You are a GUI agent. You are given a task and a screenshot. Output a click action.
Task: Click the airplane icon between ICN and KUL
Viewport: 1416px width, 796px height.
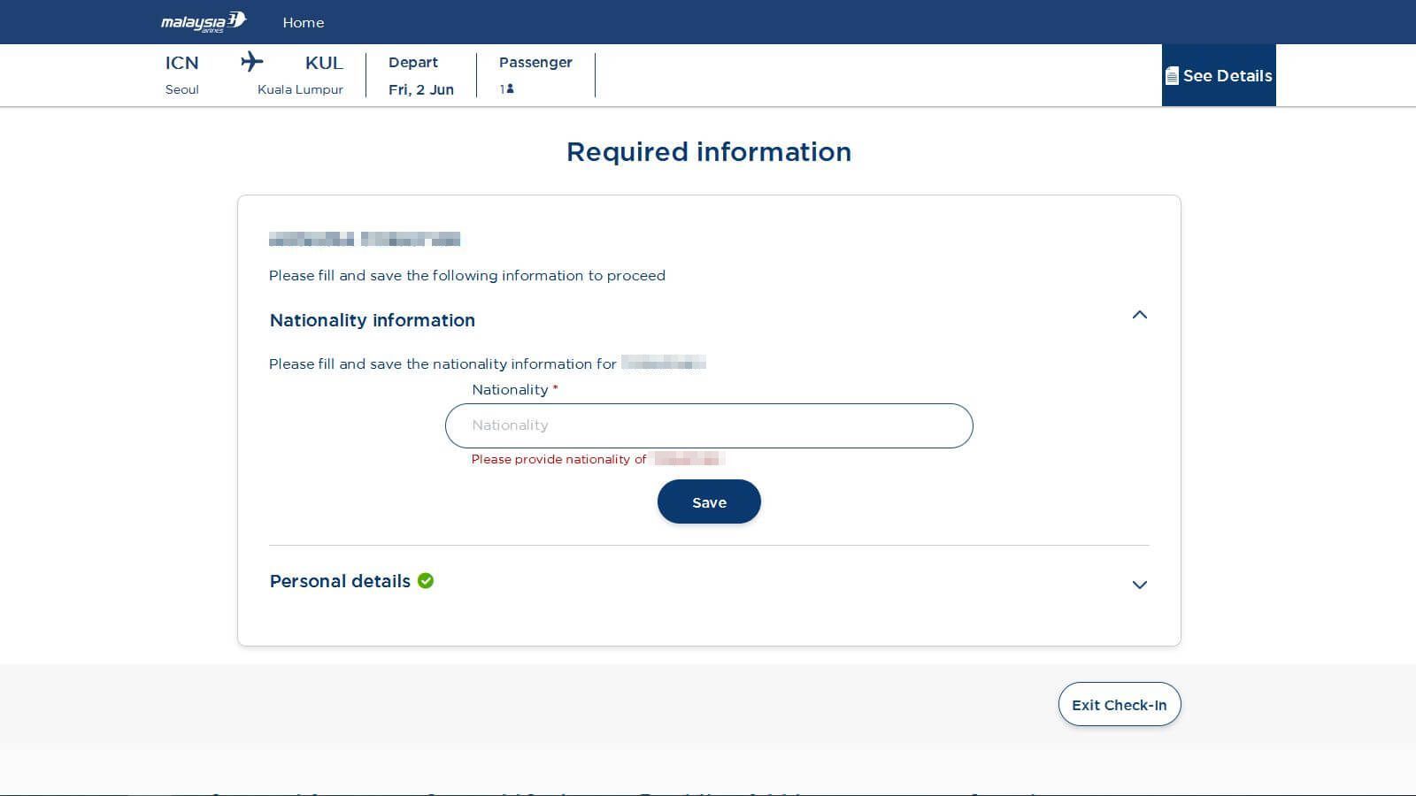click(x=252, y=62)
